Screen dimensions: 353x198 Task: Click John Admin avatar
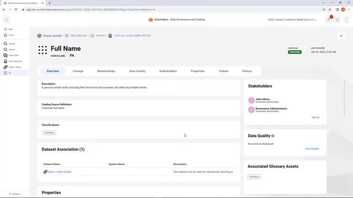coord(252,100)
